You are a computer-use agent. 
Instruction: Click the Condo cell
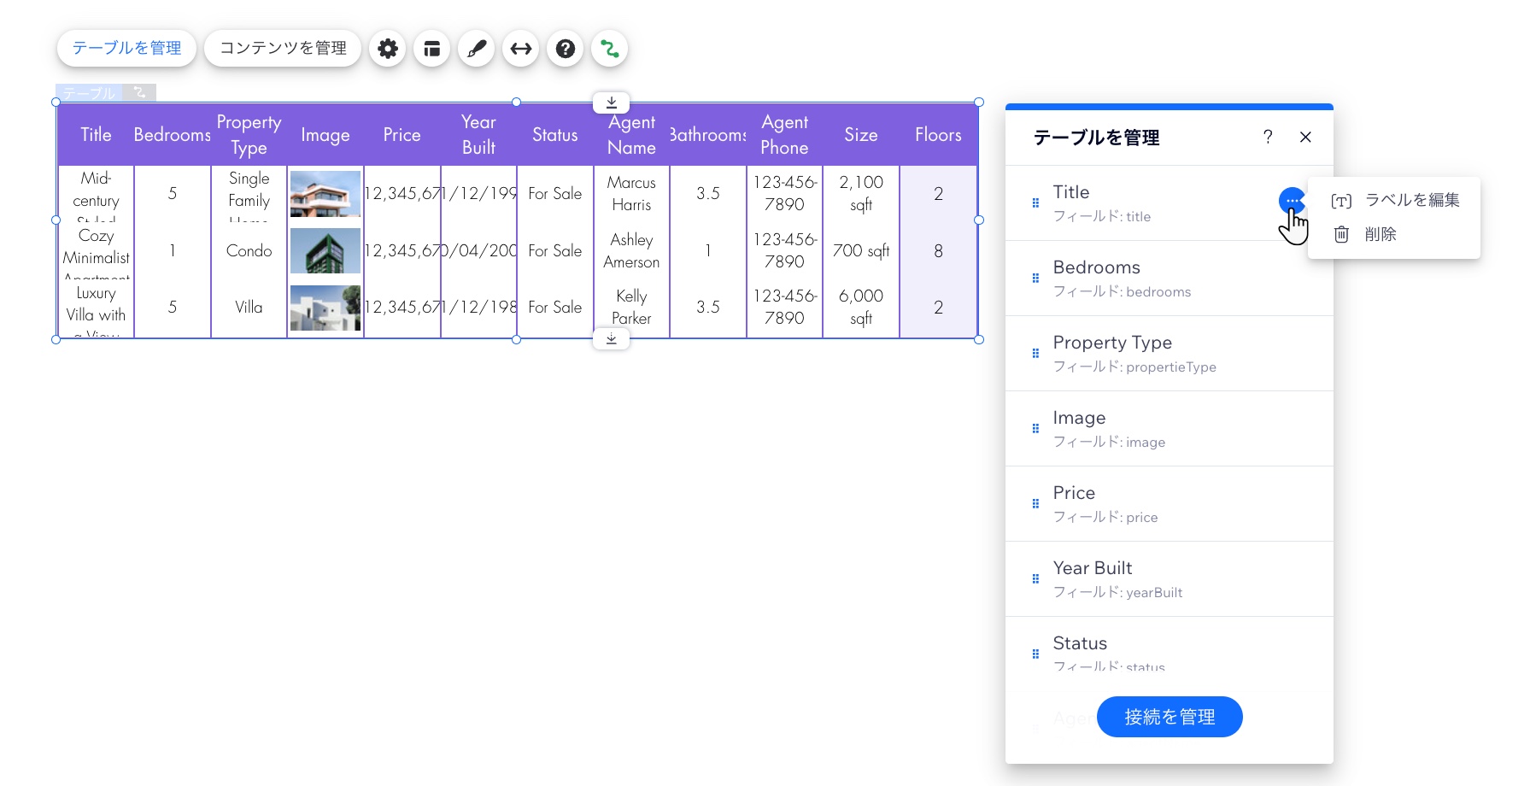point(249,250)
